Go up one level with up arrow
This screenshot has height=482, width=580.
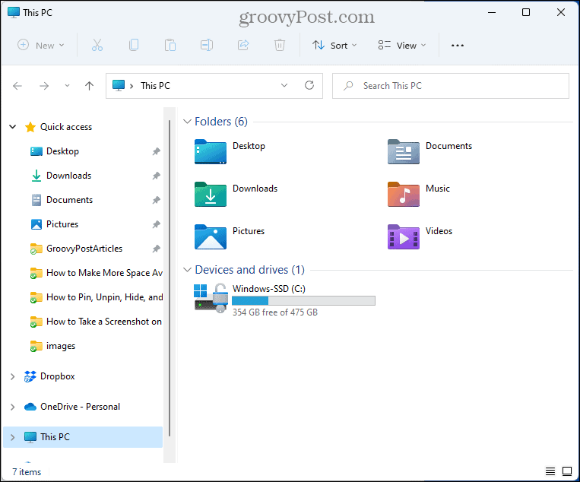click(x=89, y=86)
